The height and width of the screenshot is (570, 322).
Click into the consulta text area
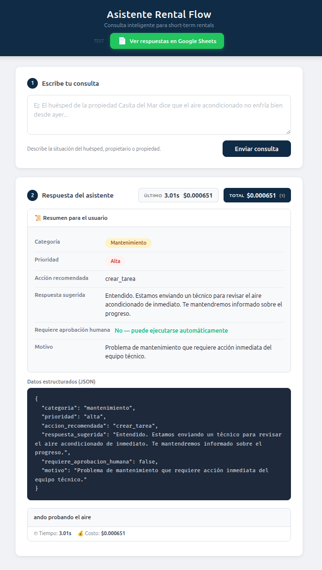point(159,115)
